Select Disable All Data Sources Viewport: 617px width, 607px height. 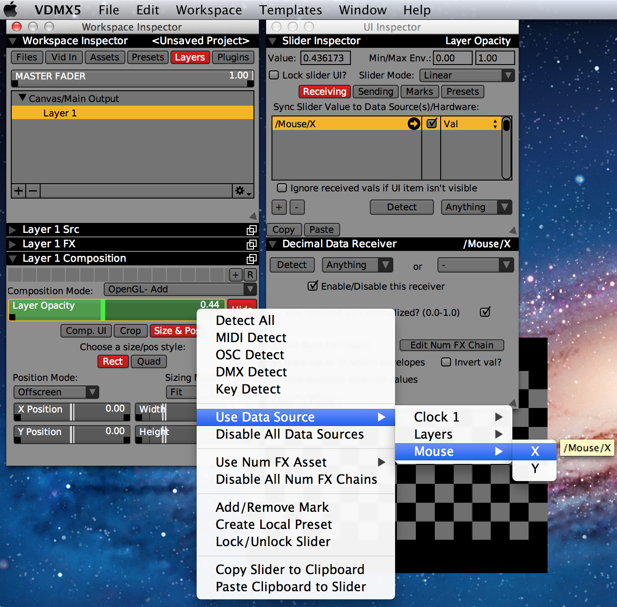pos(295,434)
